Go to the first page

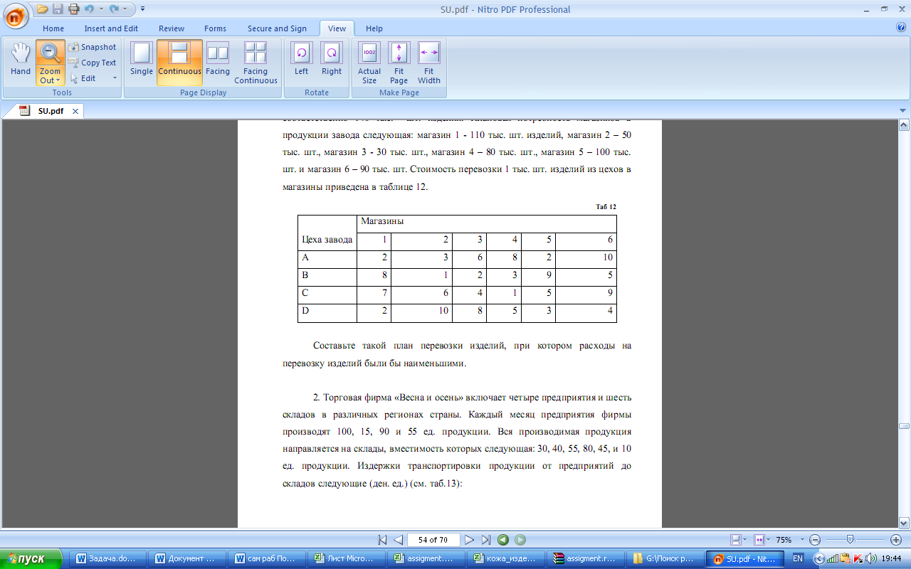point(383,540)
